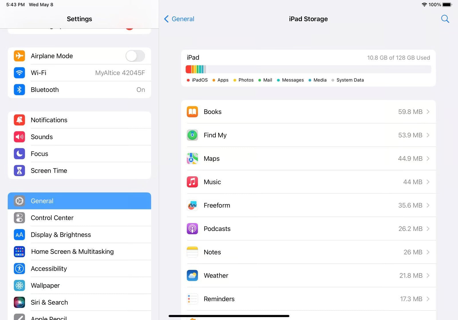Screen dimensions: 458x320
Task: Select the Find My icon
Action: [192, 135]
